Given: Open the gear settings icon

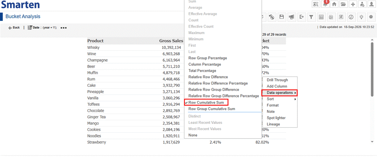Looking at the screenshot, I should point(371,17).
